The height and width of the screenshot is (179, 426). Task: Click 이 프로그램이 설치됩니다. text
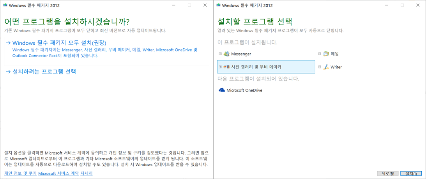[247, 42]
